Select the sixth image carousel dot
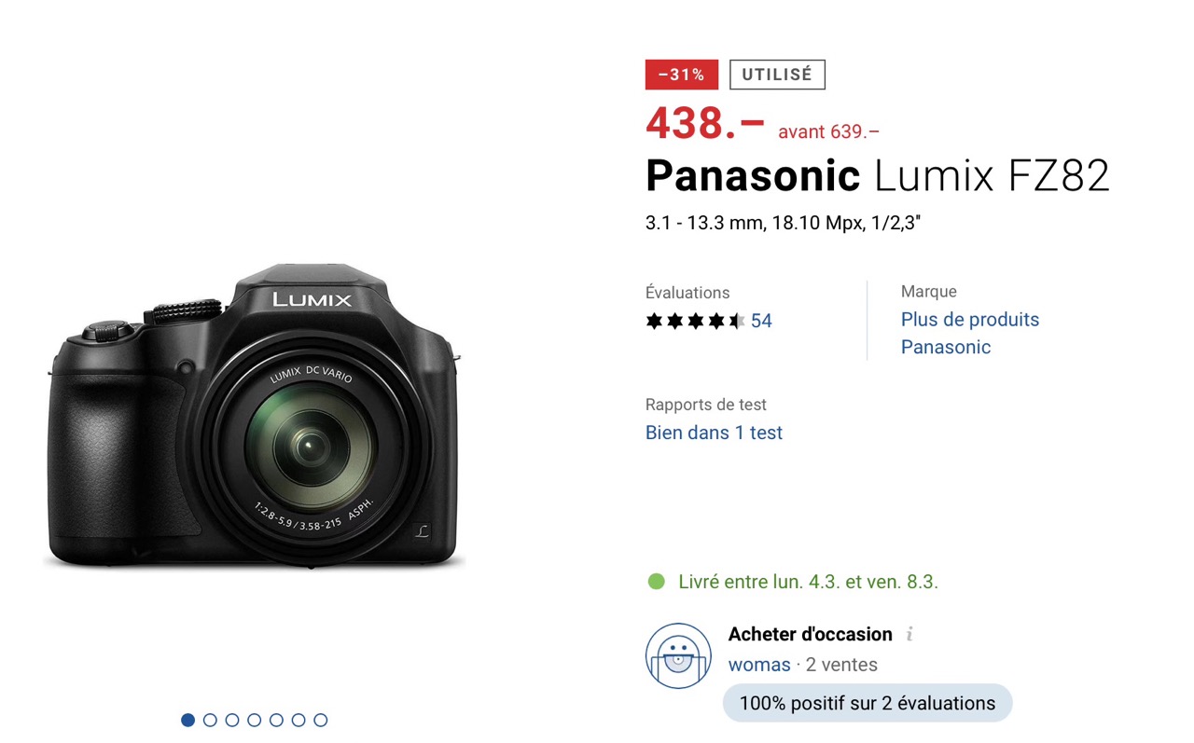 pos(298,720)
